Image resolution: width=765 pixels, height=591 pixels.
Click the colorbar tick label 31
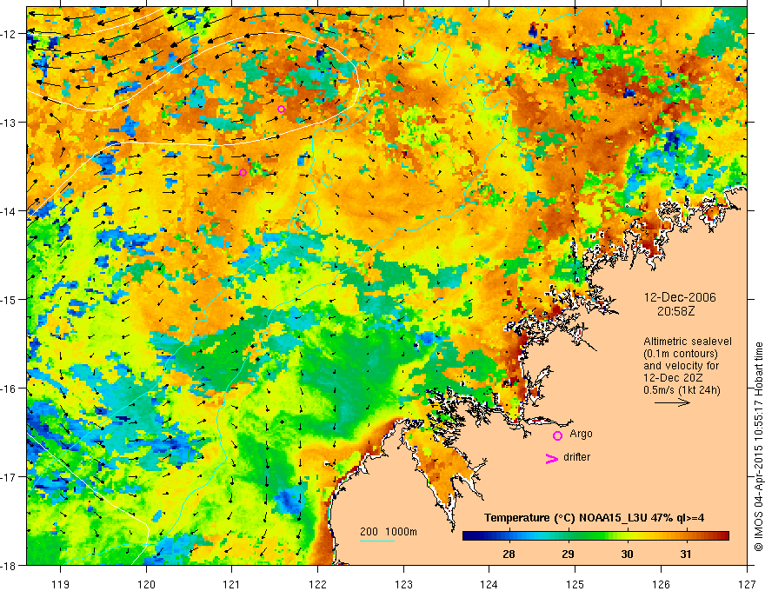coord(686,554)
